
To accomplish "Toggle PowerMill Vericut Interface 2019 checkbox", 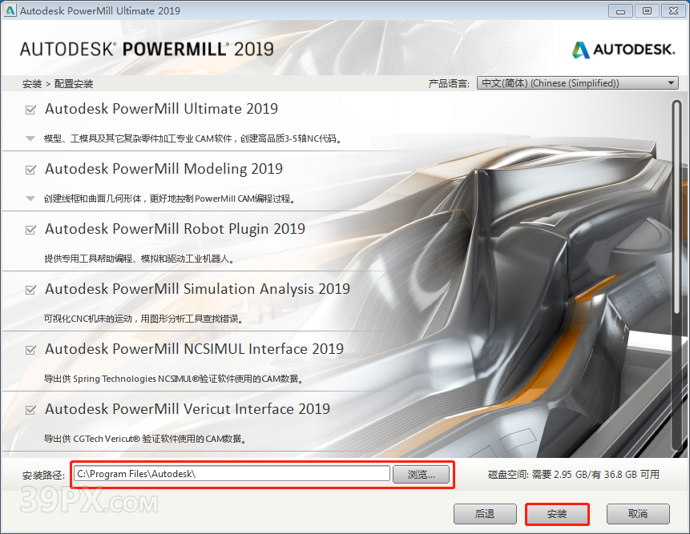I will click(x=30, y=410).
